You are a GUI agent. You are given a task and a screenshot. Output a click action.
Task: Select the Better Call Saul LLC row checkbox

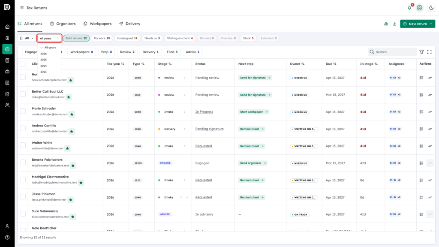coord(23,94)
